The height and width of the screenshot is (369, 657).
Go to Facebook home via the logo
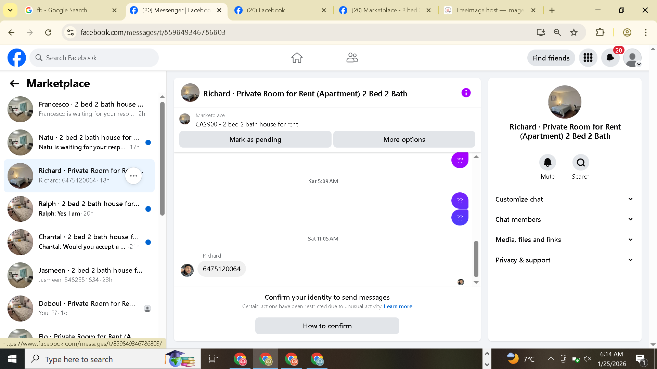(17, 58)
